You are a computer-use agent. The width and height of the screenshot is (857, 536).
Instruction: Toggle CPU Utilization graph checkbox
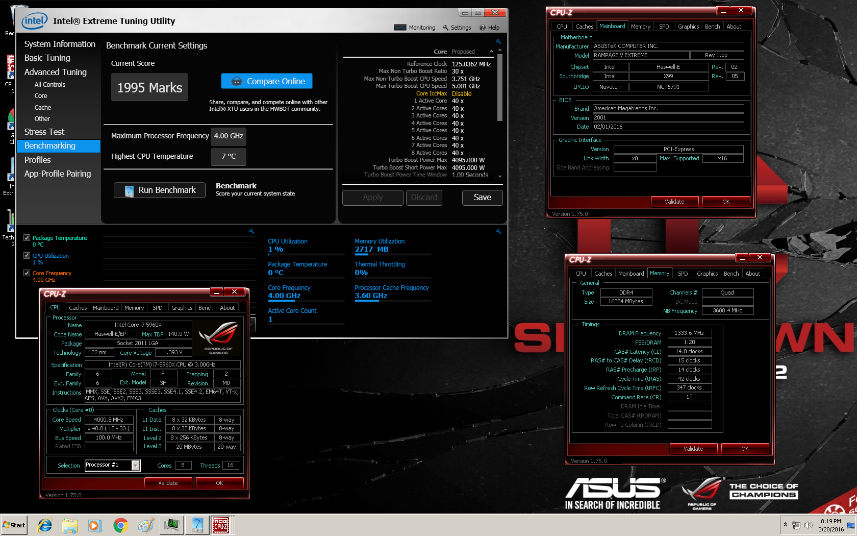tap(27, 256)
